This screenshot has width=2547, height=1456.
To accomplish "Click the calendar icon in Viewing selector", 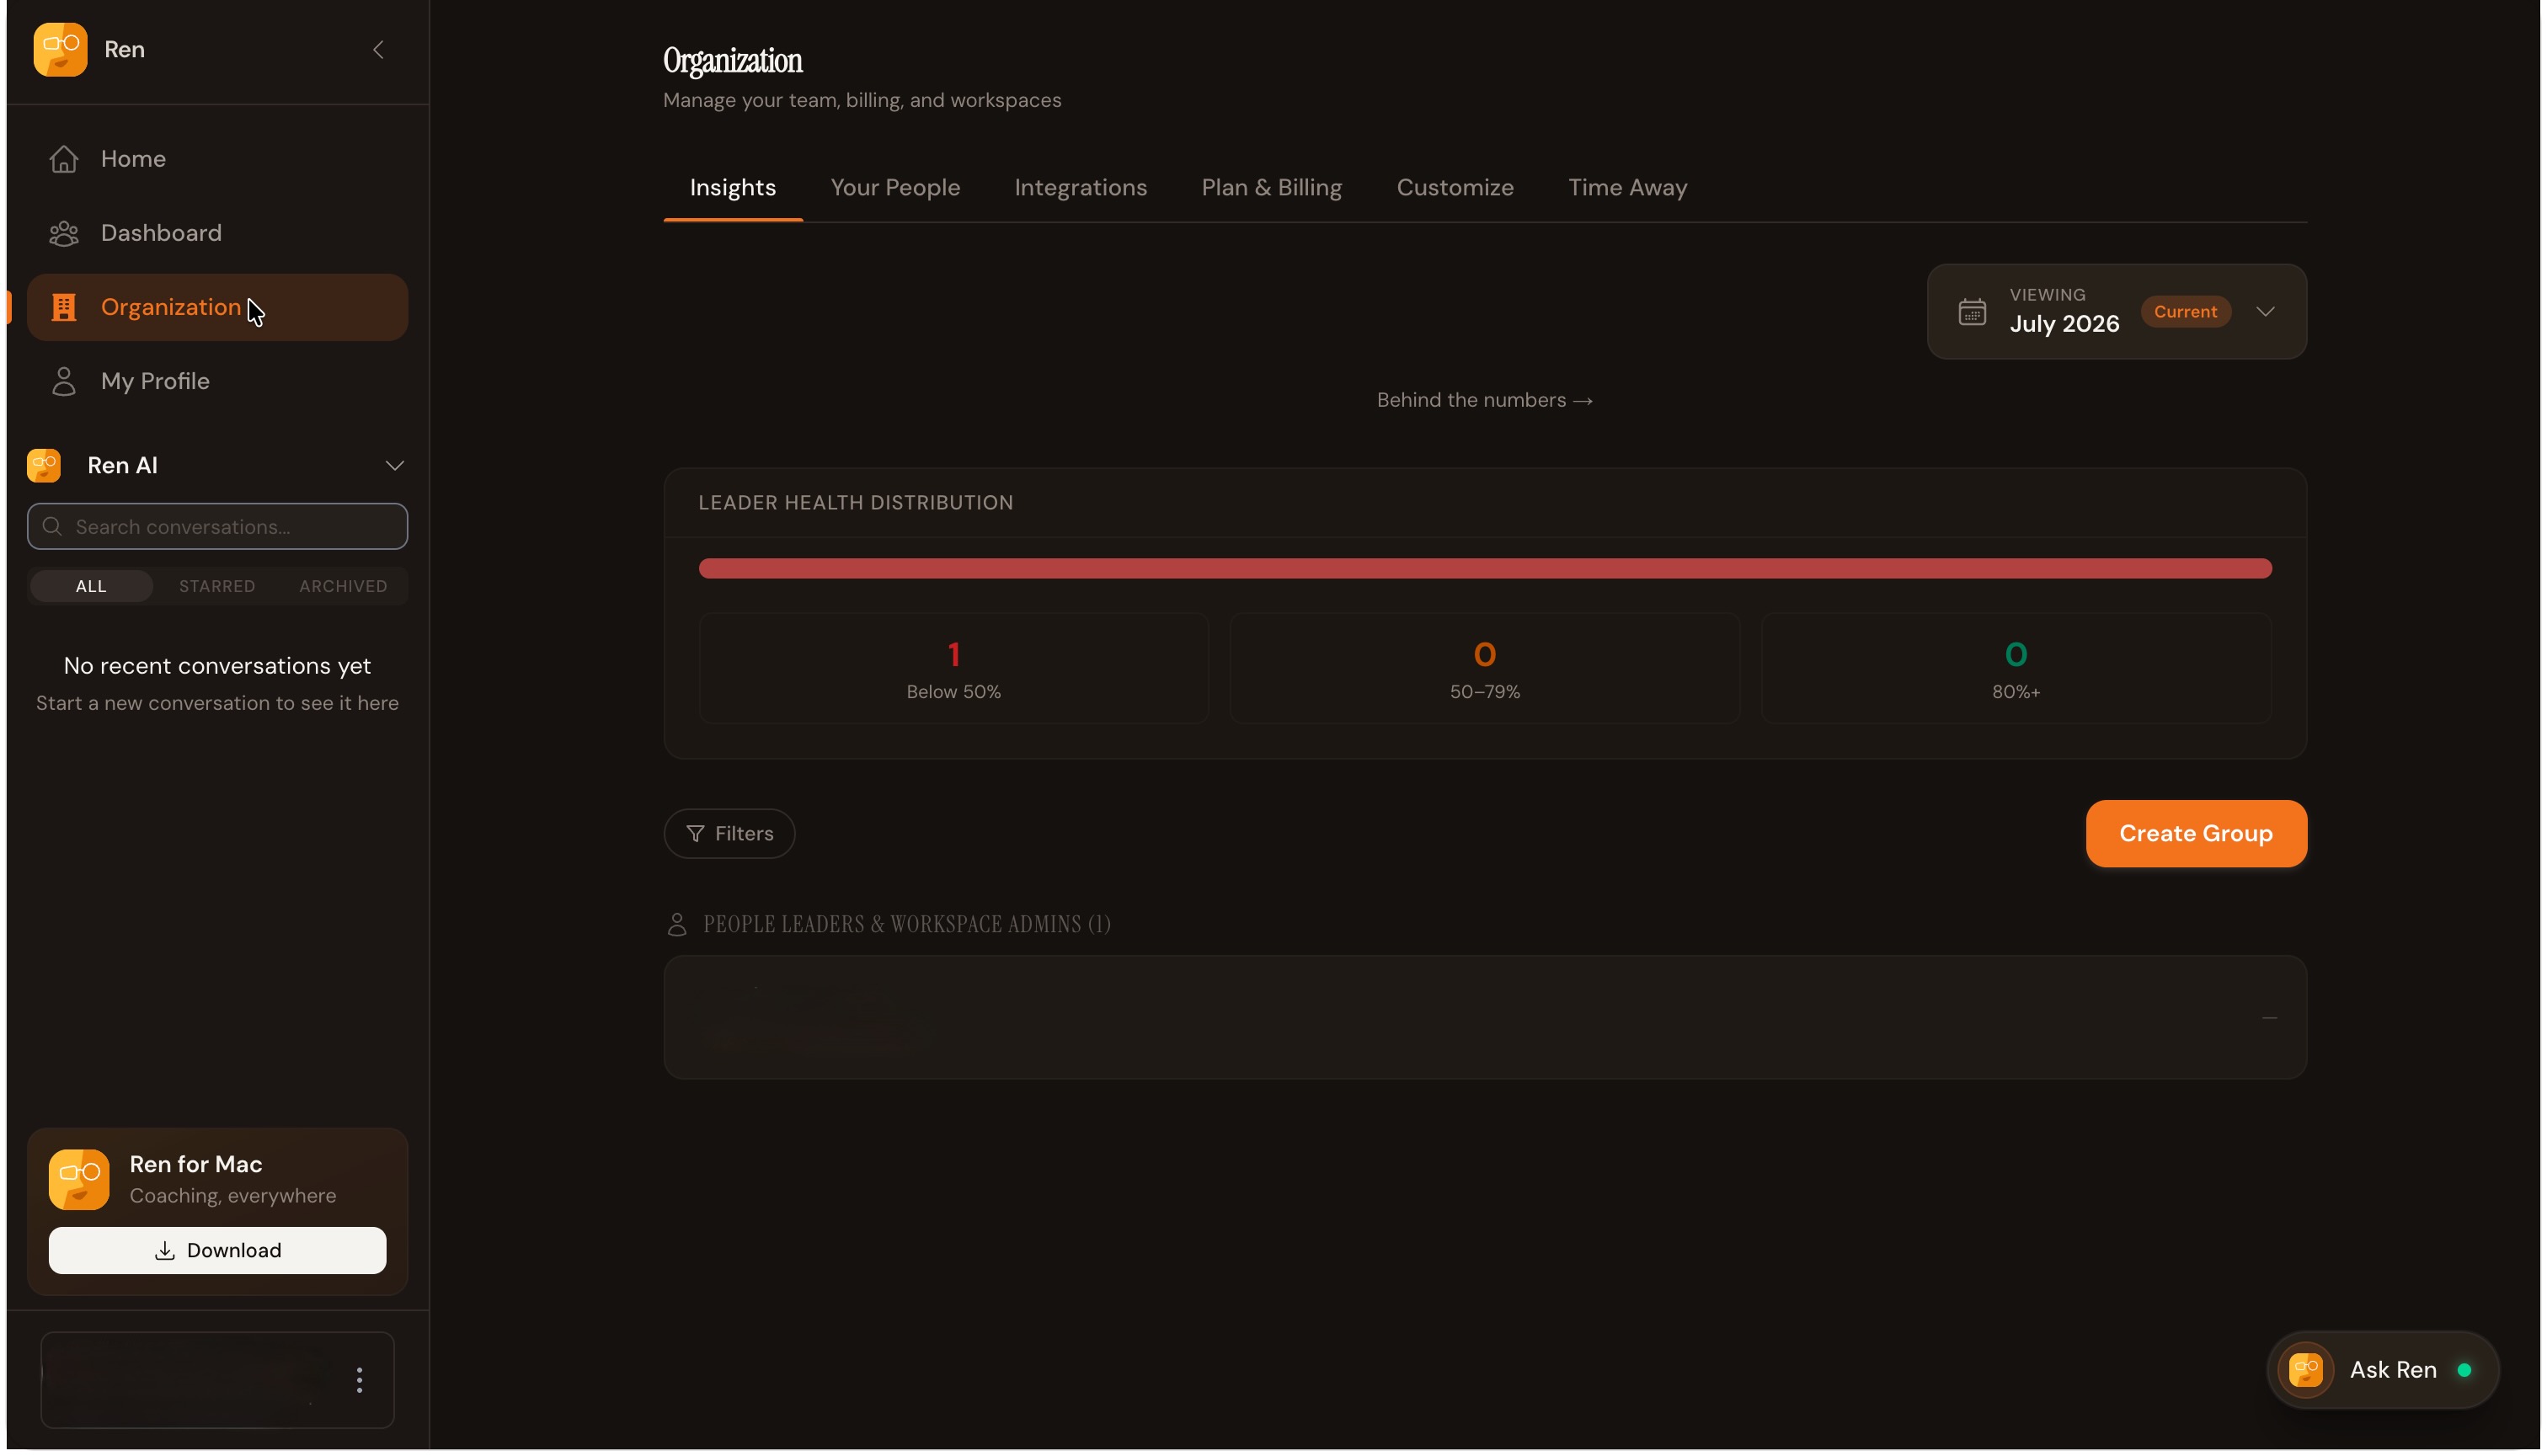I will tap(1973, 312).
